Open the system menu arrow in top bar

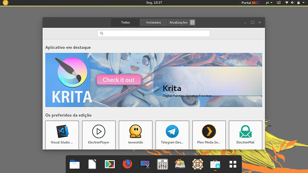[304, 3]
